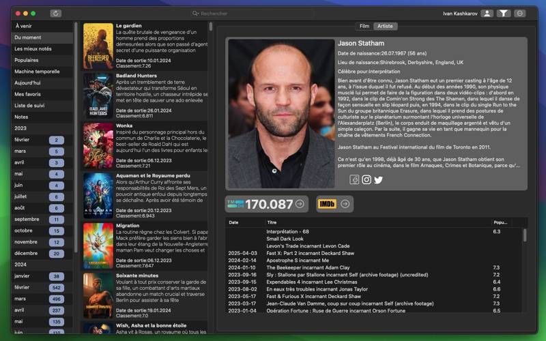The width and height of the screenshot is (546, 341).
Task: Click the Le gardien movie poster
Action: click(98, 46)
